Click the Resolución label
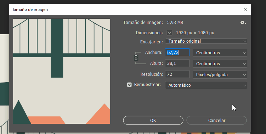Image resolution: width=266 pixels, height=134 pixels. 152,74
